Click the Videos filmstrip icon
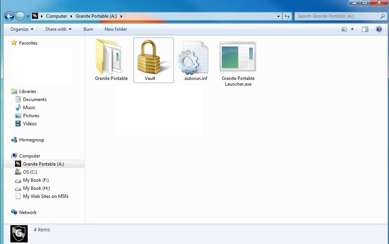Screen dimensions: 389x244 tap(18, 123)
